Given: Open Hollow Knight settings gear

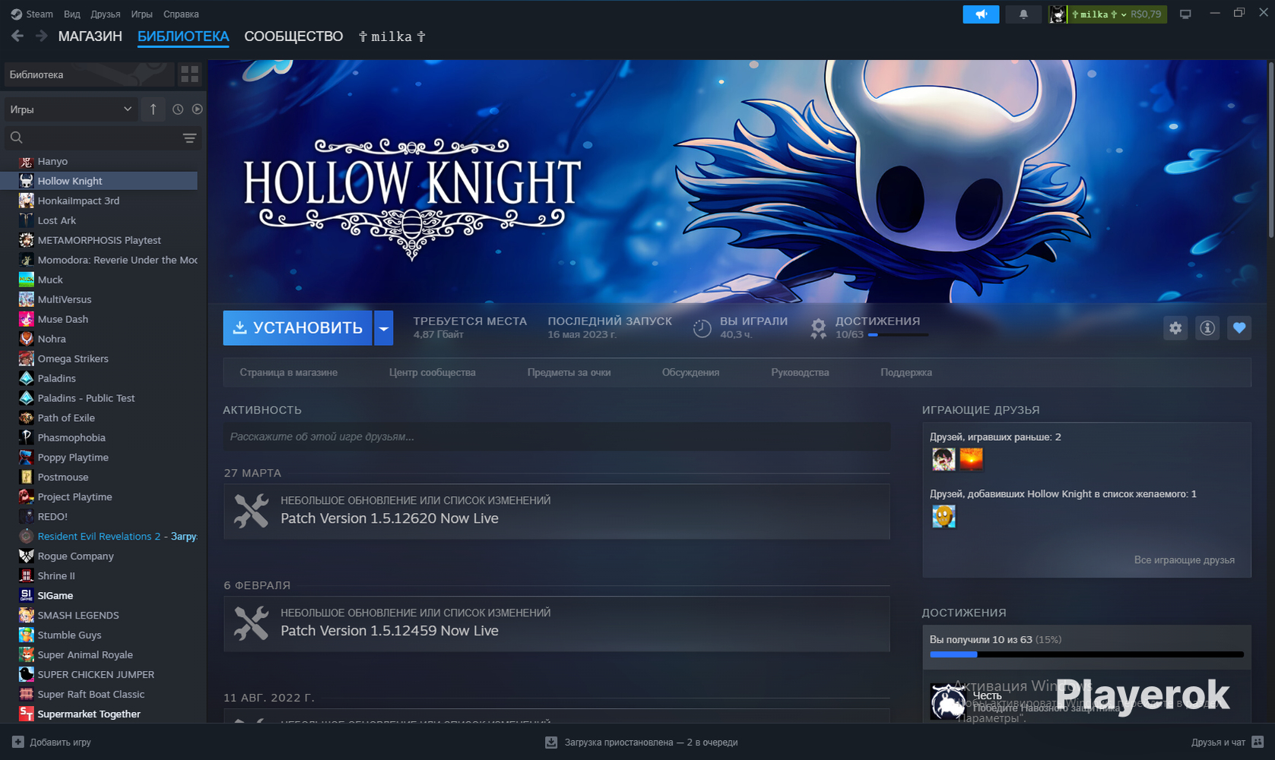Looking at the screenshot, I should pos(1175,328).
